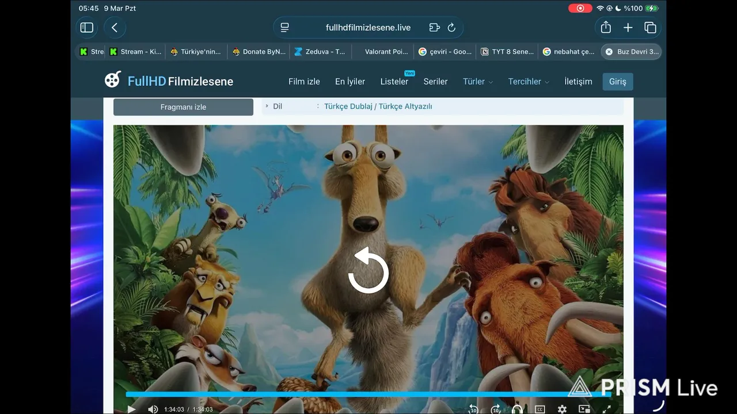Open Seriler menu item
737x414 pixels.
tap(435, 82)
